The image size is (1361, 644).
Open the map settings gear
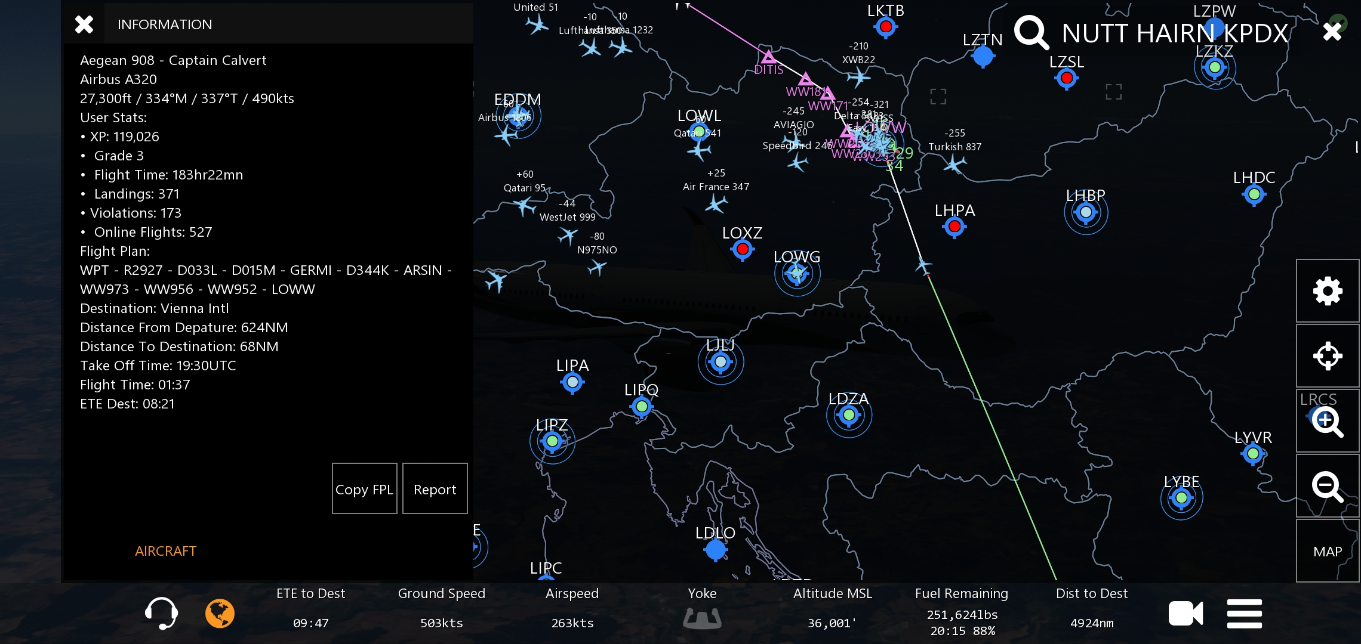[1328, 291]
